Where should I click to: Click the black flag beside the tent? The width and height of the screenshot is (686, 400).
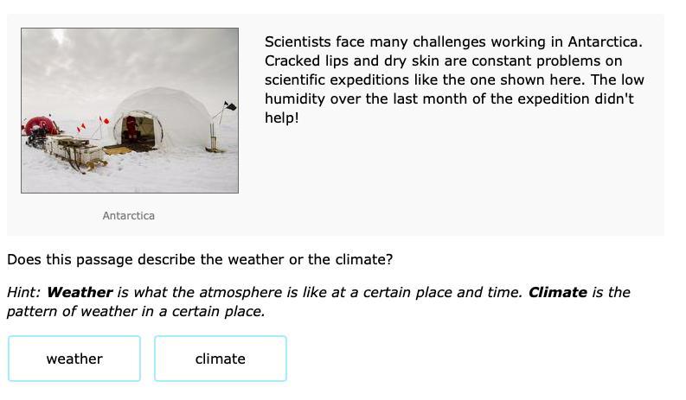pos(229,106)
